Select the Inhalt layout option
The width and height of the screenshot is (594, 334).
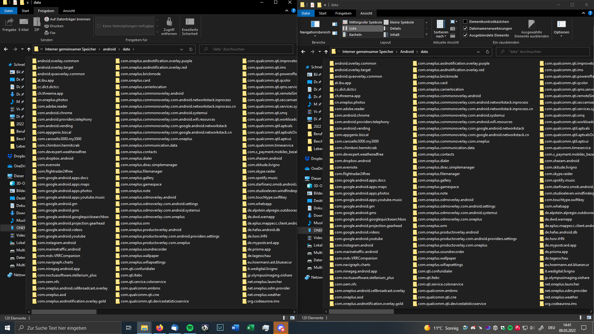coord(403,35)
